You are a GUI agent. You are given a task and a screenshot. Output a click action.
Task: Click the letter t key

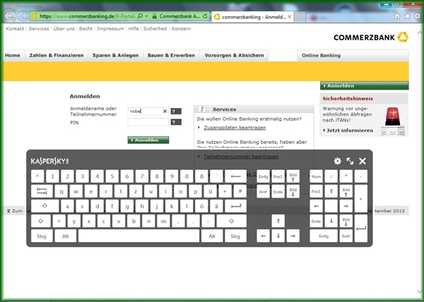[121, 191]
